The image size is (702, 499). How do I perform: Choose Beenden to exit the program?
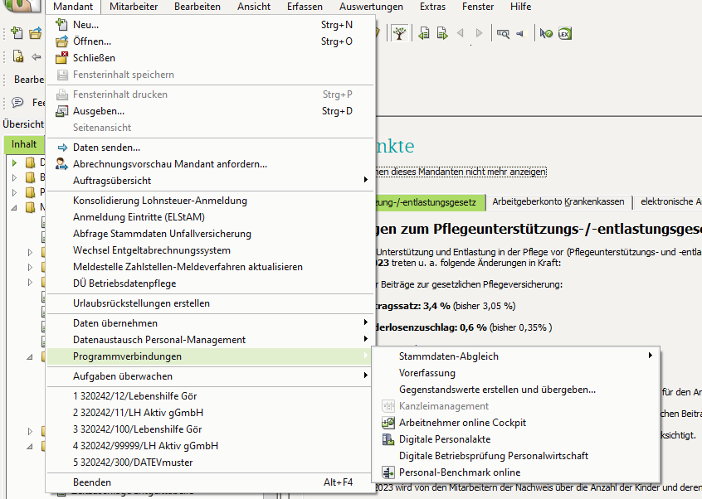click(x=211, y=482)
